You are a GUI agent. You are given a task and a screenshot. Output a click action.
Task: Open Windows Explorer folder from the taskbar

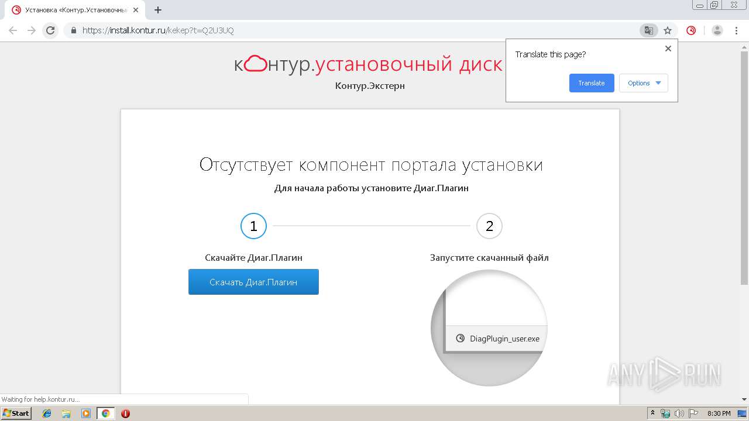[x=66, y=413]
